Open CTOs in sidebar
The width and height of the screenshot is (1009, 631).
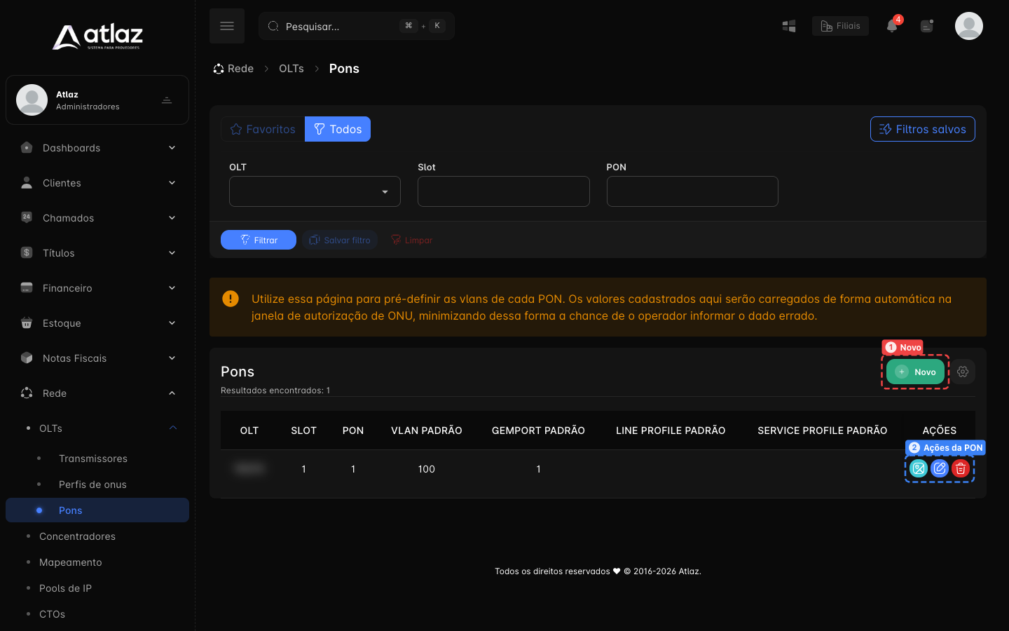click(52, 614)
